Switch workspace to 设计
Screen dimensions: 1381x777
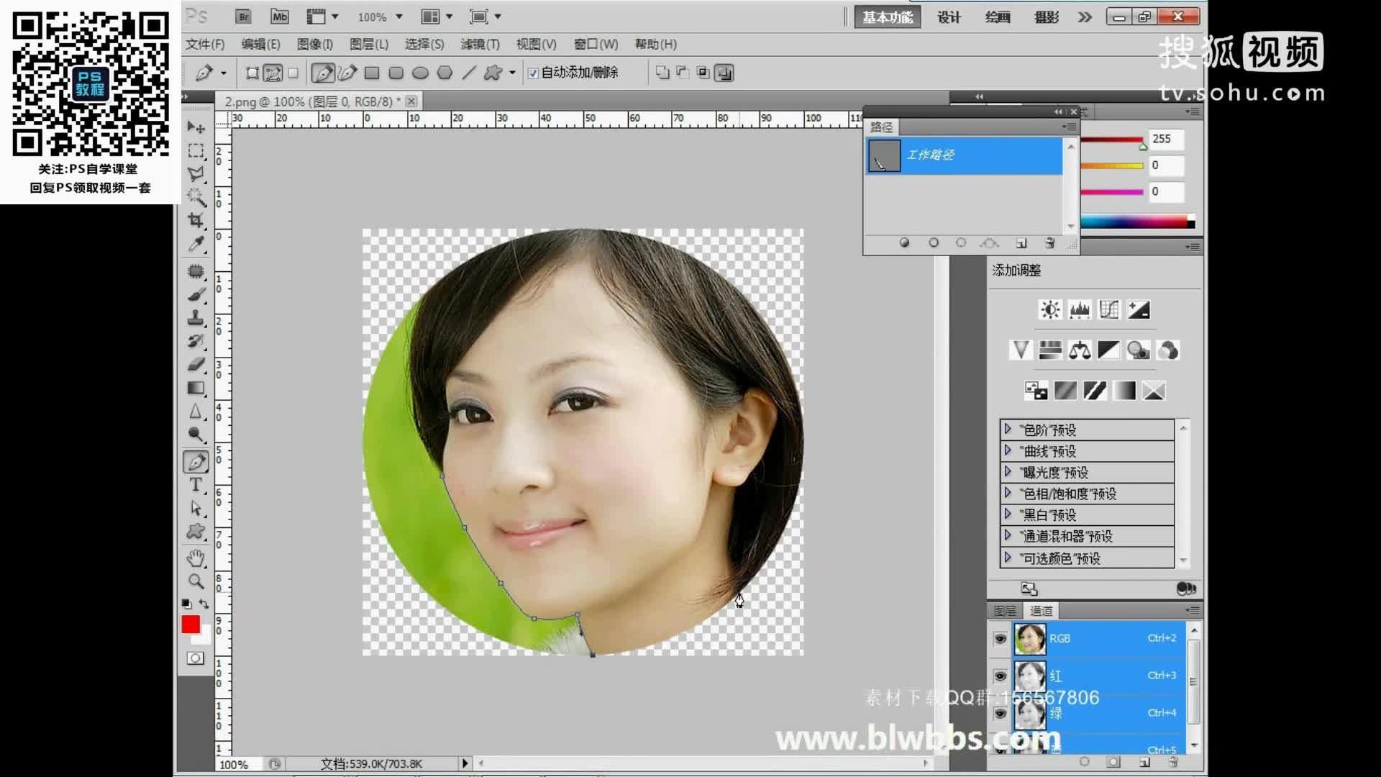pos(948,17)
